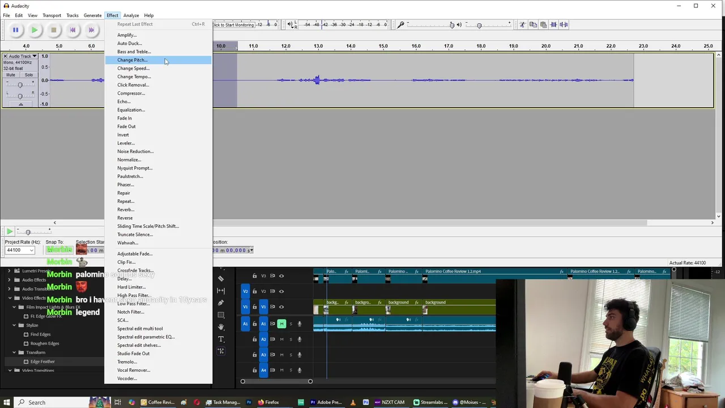Choose Noise Reduction effect
Image resolution: width=725 pixels, height=408 pixels.
pos(158,151)
